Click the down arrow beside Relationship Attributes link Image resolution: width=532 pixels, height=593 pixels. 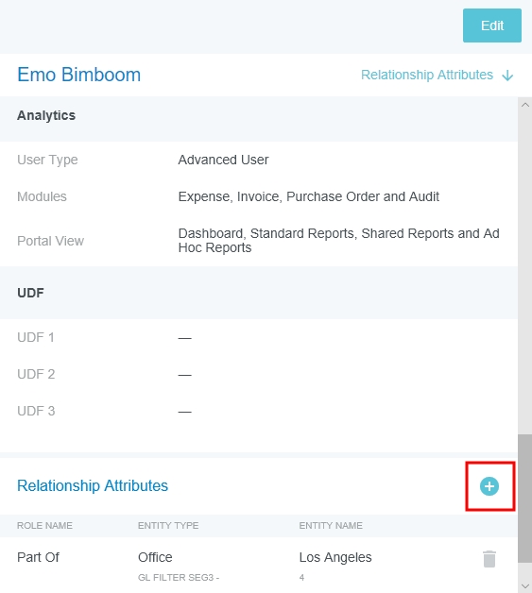[x=507, y=76]
